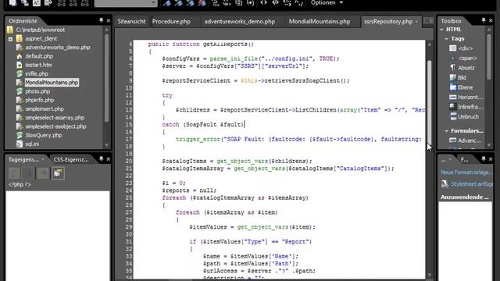The image size is (500, 281).
Task: Expand the aspnet_client folder node
Action: pos(10,39)
